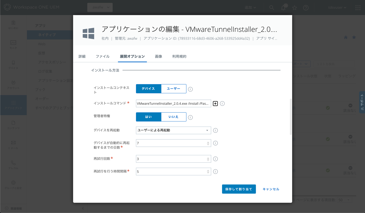Image resolution: width=365 pixels, height=213 pixels.
Task: Open すべてのアプリとブック link
Action: click(x=54, y=108)
